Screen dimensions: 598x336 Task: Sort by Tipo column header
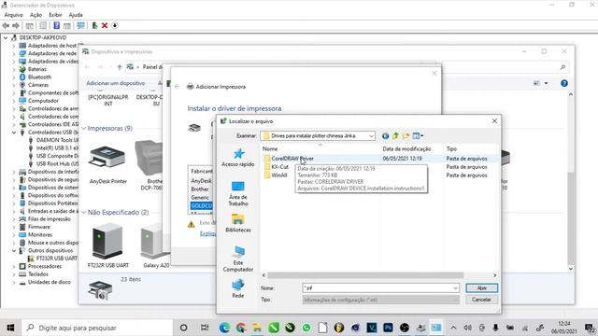(x=451, y=149)
